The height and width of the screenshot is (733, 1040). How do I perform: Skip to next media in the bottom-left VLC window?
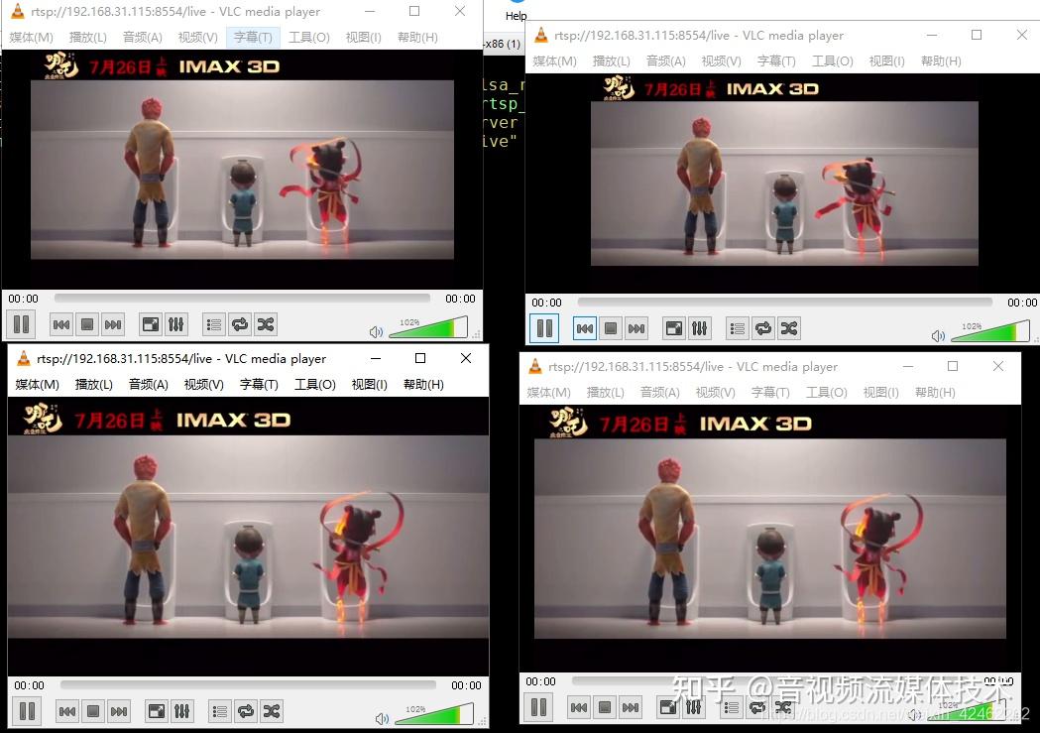[x=119, y=711]
